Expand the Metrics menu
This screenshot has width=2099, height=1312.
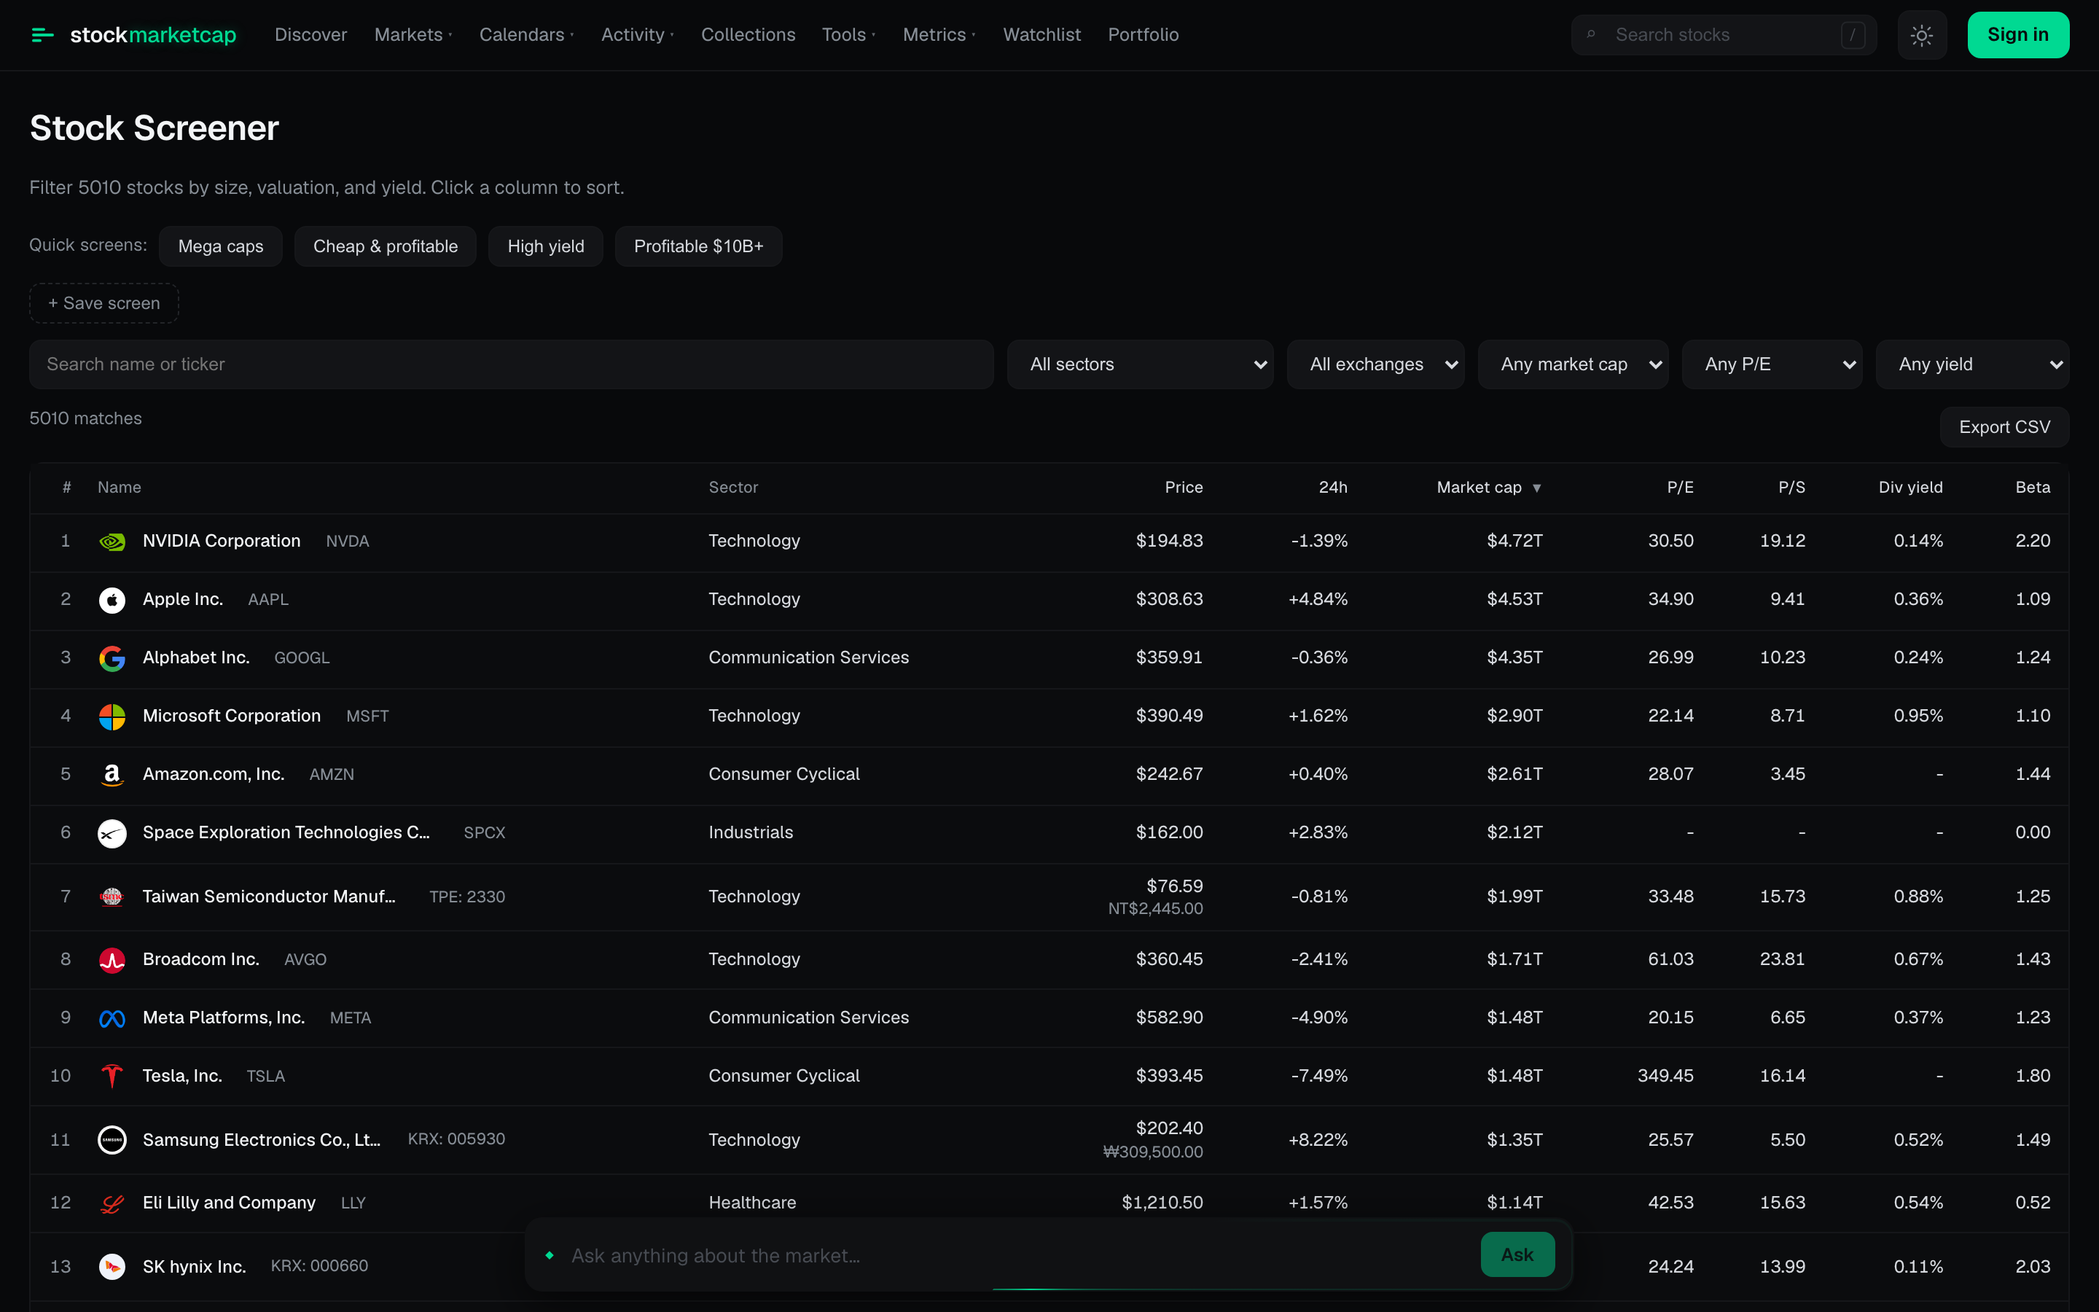point(939,35)
